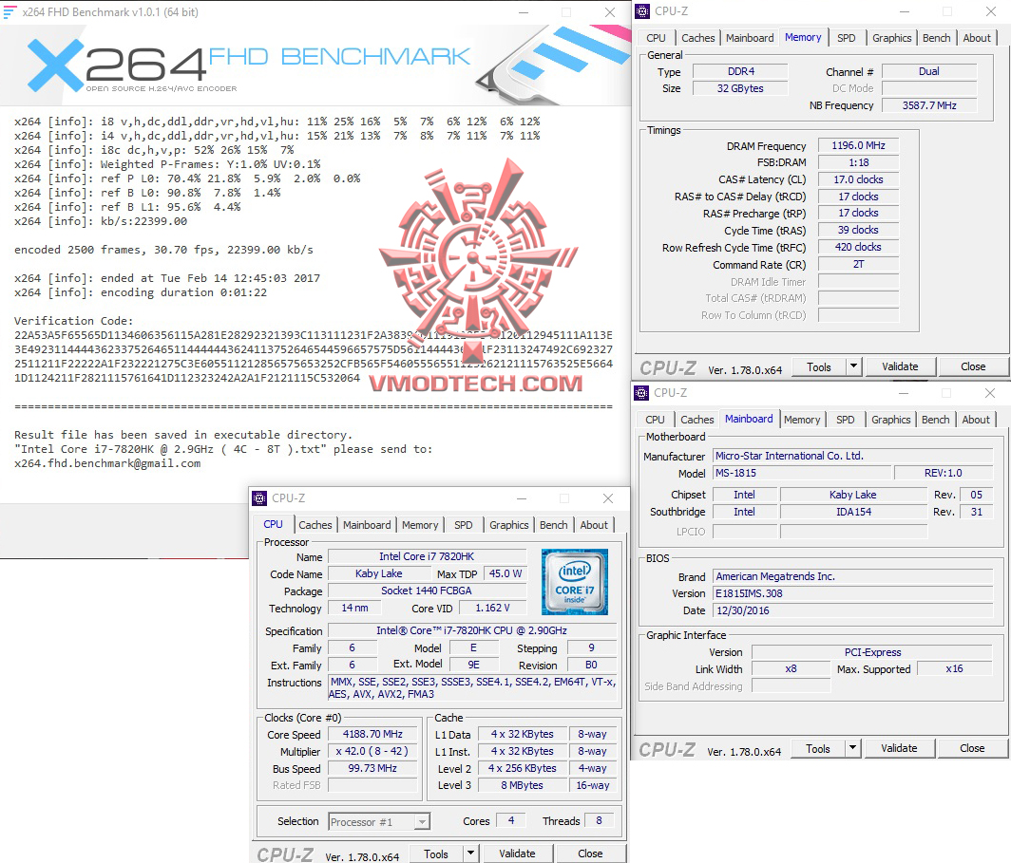Click Close button in Memory CPU-Z window
This screenshot has height=863, width=1011.
point(973,366)
